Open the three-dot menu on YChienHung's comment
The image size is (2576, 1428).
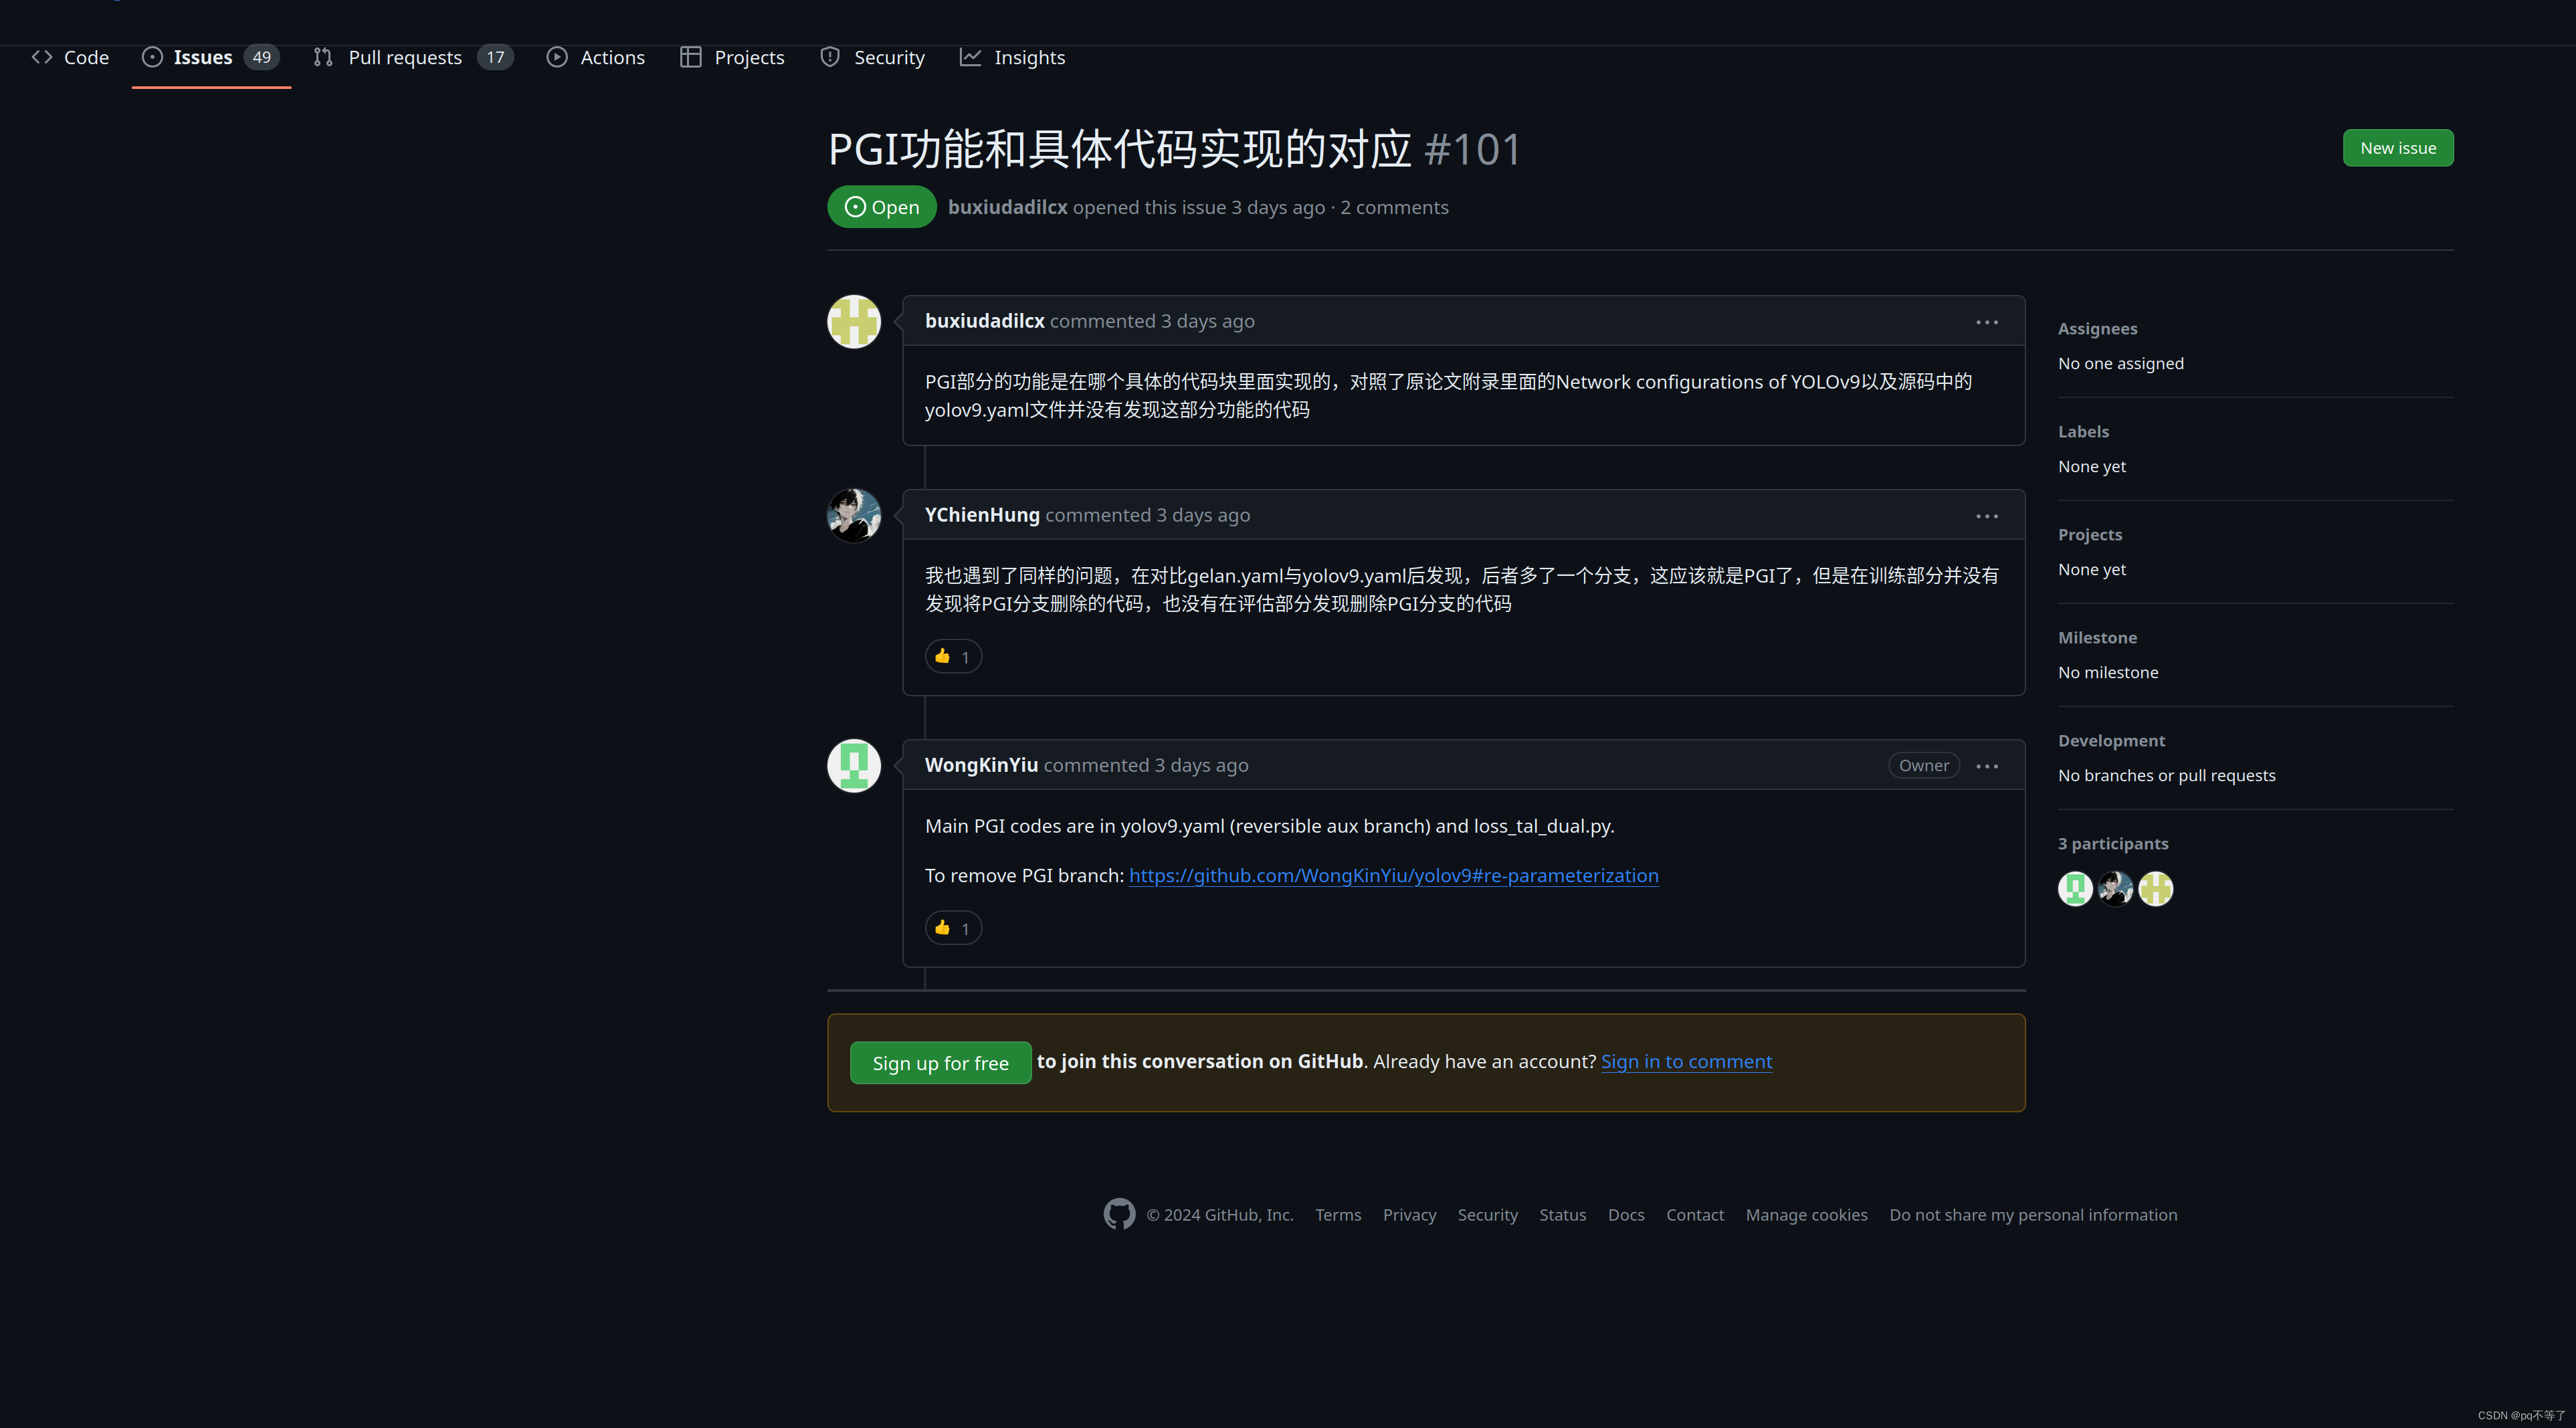pyautogui.click(x=1986, y=516)
